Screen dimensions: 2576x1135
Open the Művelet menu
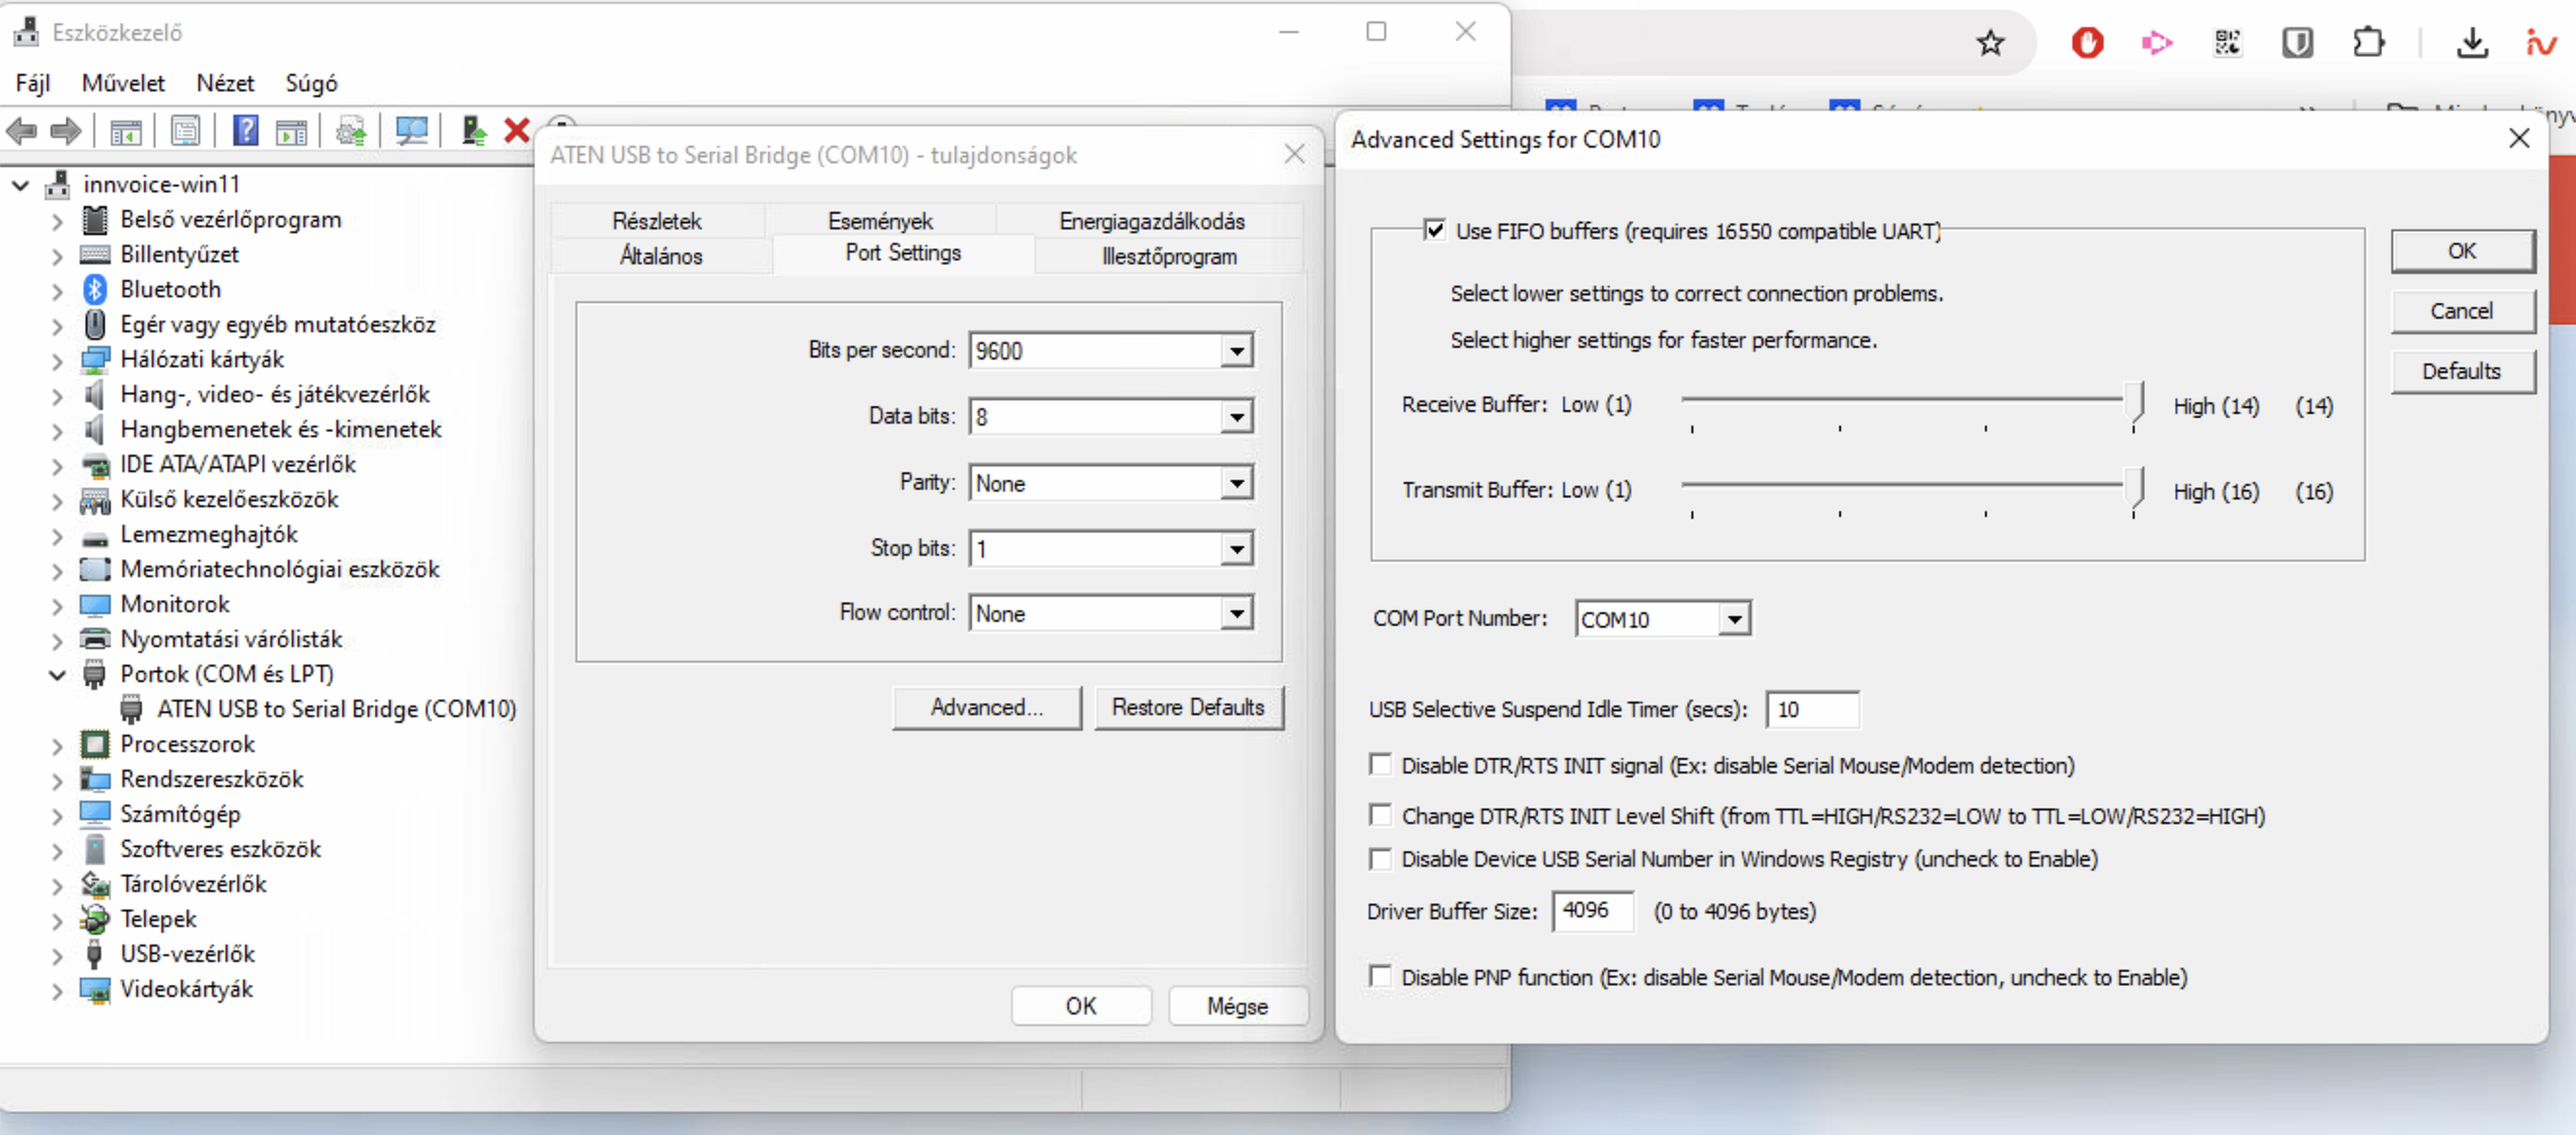tap(123, 83)
